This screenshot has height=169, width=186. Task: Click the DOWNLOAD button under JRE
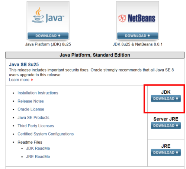tap(166, 153)
